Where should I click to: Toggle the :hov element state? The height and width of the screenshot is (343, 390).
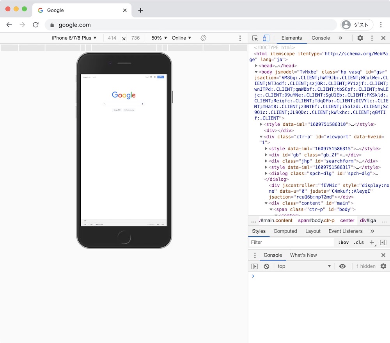click(x=343, y=243)
